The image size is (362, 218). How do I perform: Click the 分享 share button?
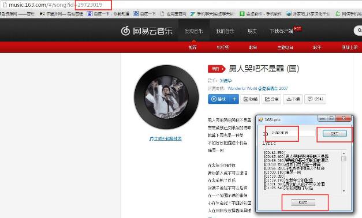[271, 99]
